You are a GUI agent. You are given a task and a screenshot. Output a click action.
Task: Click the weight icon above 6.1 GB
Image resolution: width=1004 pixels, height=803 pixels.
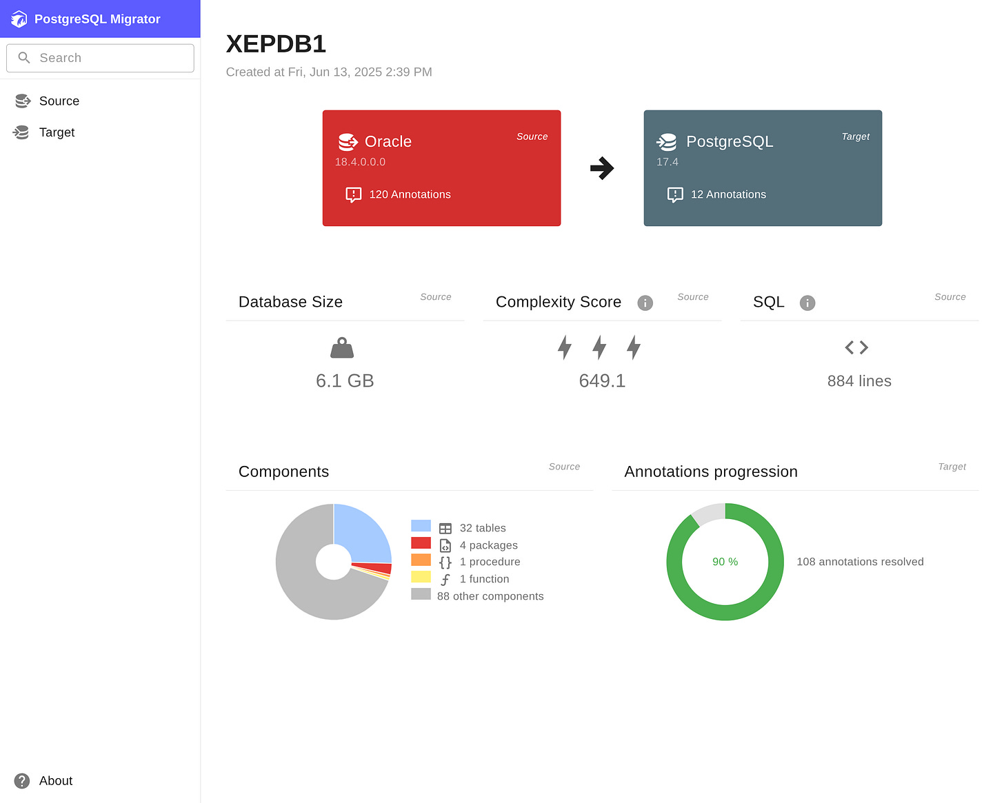pyautogui.click(x=342, y=348)
